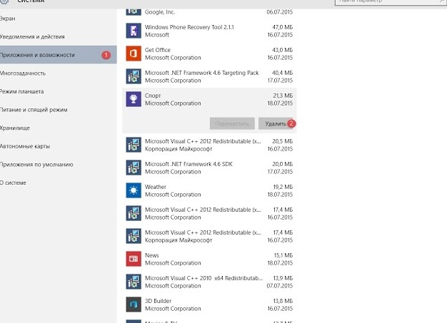This screenshot has width=447, height=323.
Task: Click the 20,0 МБ size value
Action: (283, 164)
